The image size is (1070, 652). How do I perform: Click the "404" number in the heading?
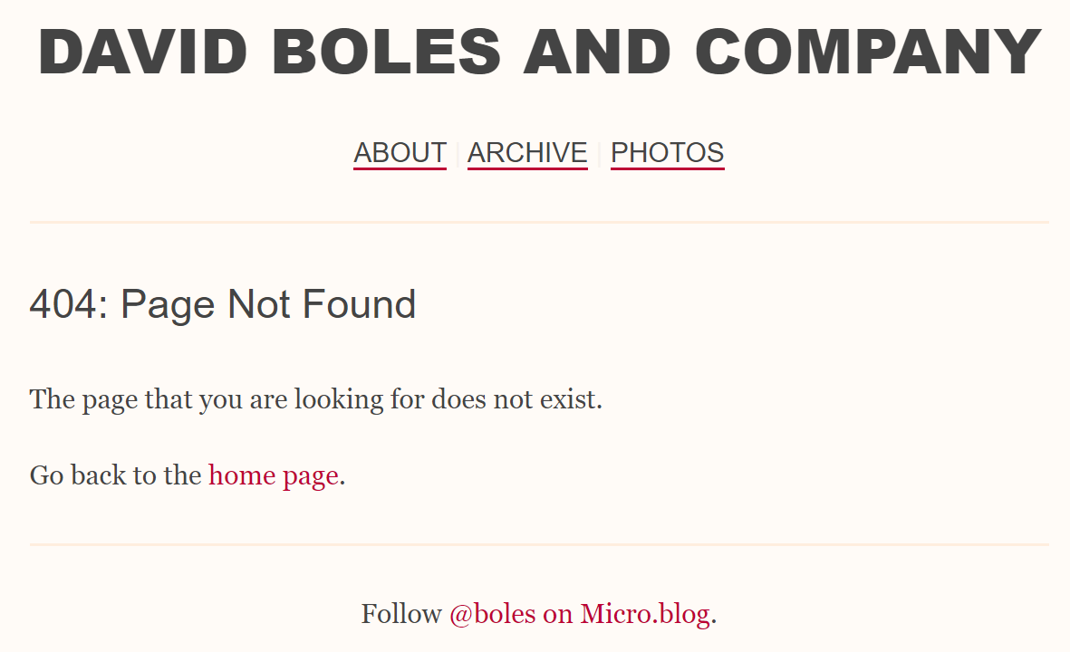[63, 304]
